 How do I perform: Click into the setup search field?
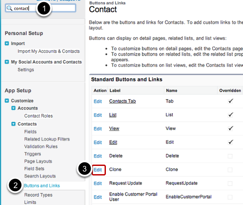click(x=41, y=8)
